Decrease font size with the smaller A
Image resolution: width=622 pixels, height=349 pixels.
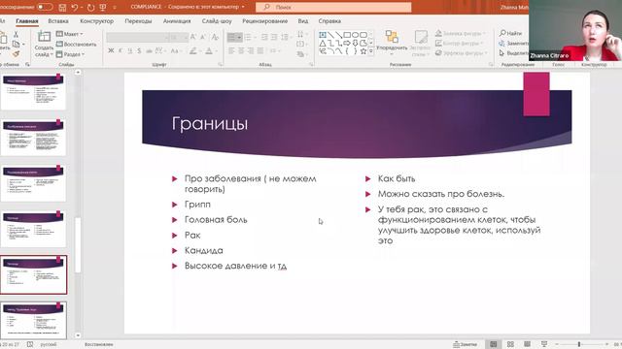(x=203, y=37)
